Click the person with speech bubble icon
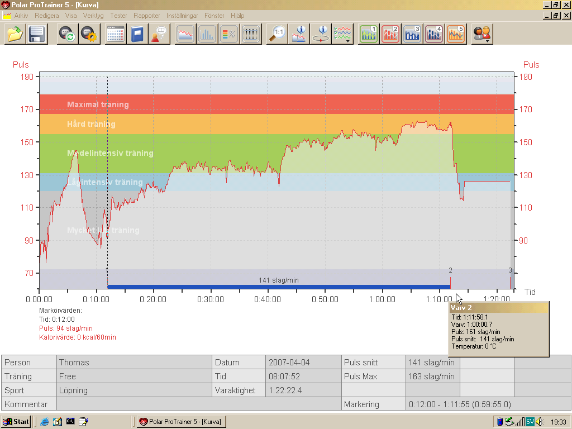This screenshot has width=572, height=429. click(159, 34)
